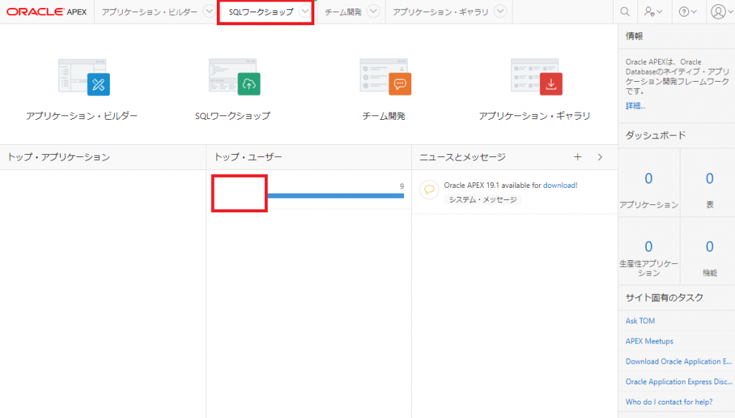Click the トップ・アプリケーション panel heading

point(59,157)
